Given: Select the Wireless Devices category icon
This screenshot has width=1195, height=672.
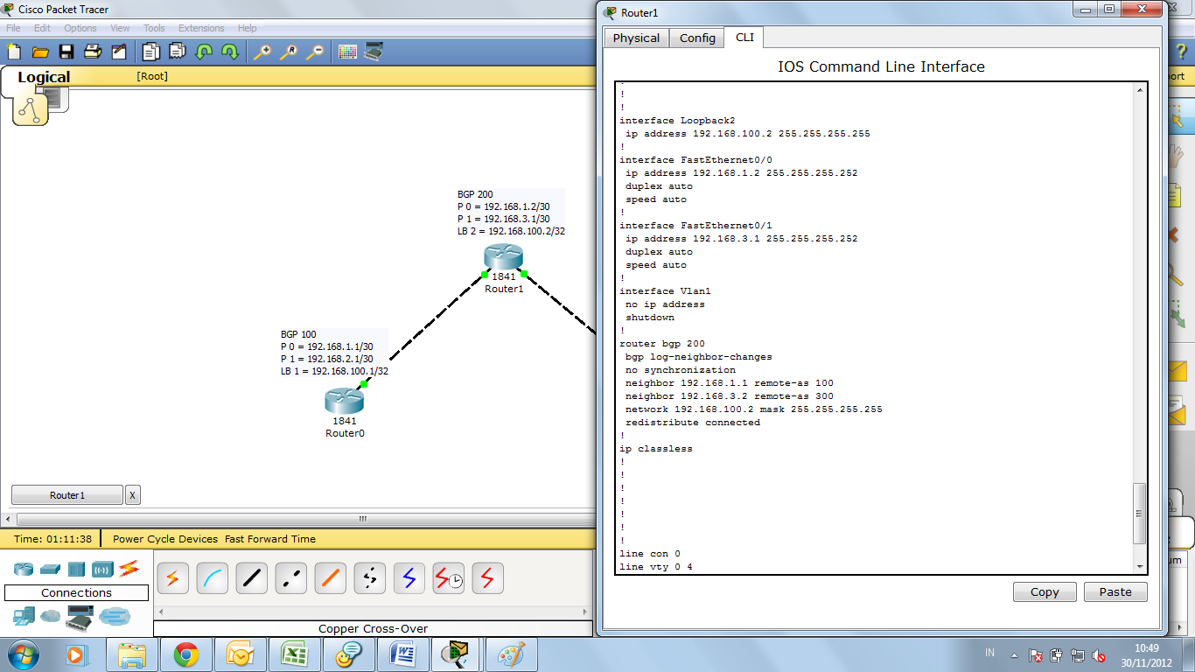Looking at the screenshot, I should pyautogui.click(x=102, y=570).
